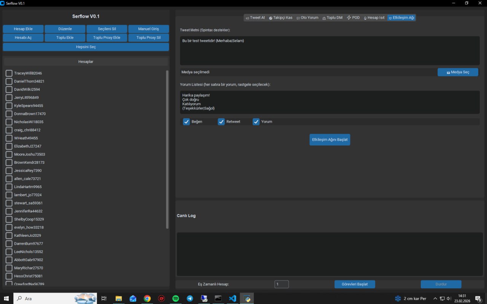The image size is (487, 304).
Task: Open the notification center icon
Action: [x=478, y=299]
